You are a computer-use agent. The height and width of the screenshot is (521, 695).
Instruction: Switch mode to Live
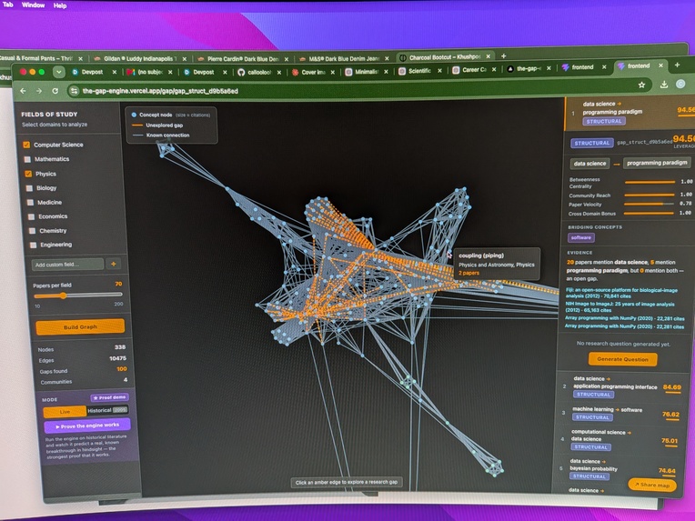point(65,412)
